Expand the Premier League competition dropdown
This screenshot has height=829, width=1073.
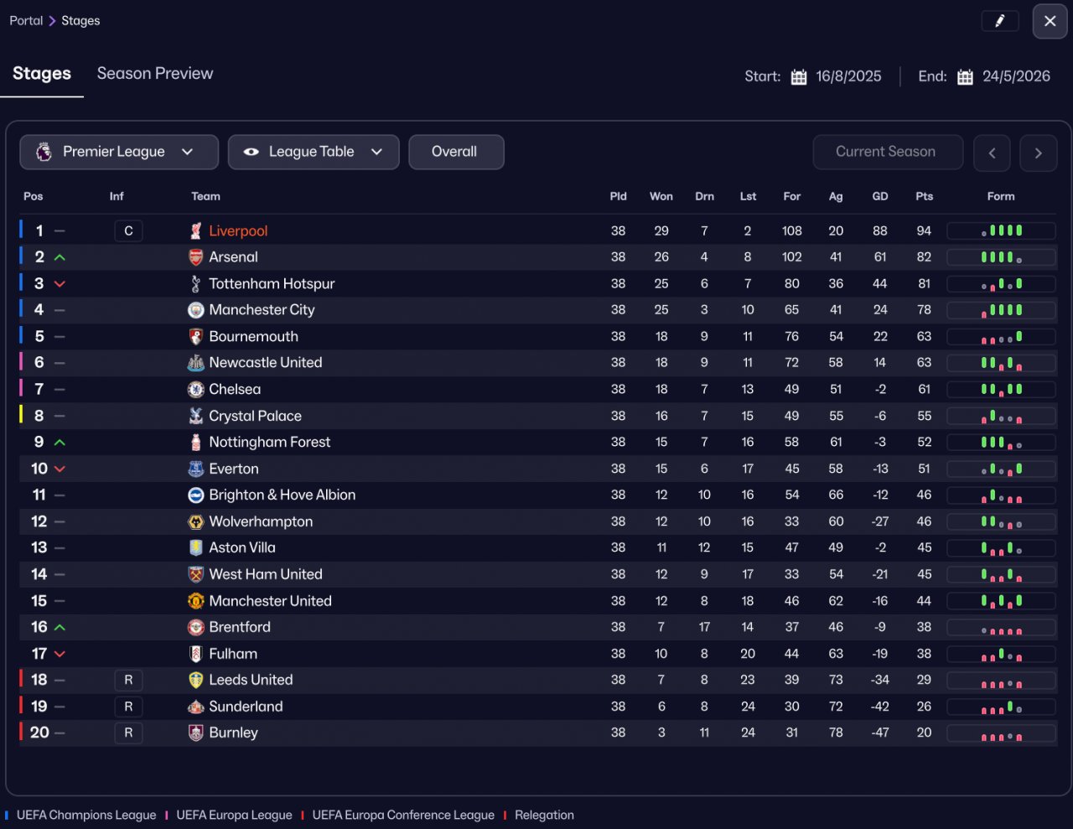[x=119, y=153]
